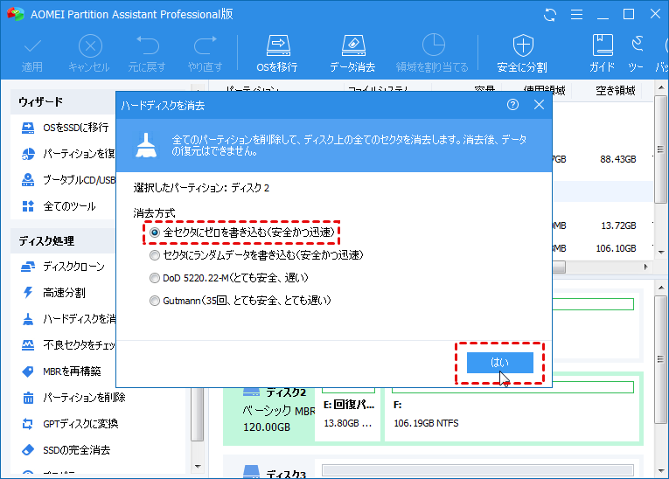
Task: Click partition list scrollbar up arrow
Action: pos(661,88)
